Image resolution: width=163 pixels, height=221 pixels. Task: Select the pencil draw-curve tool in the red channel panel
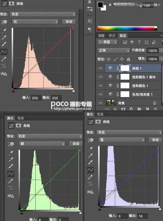coord(4,59)
